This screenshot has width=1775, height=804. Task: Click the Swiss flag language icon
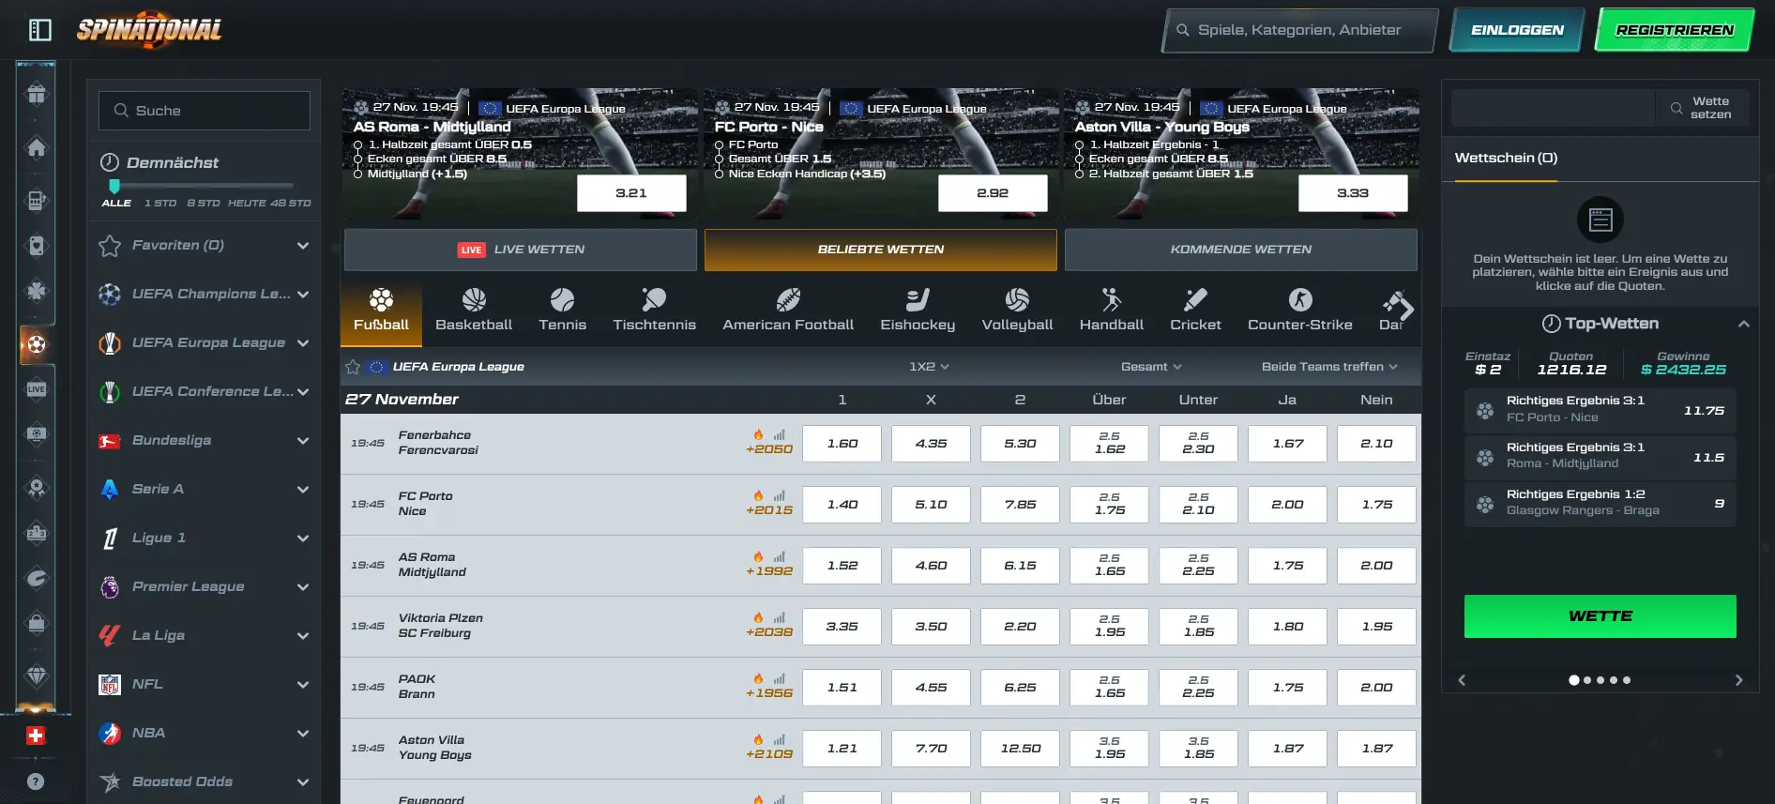[36, 736]
